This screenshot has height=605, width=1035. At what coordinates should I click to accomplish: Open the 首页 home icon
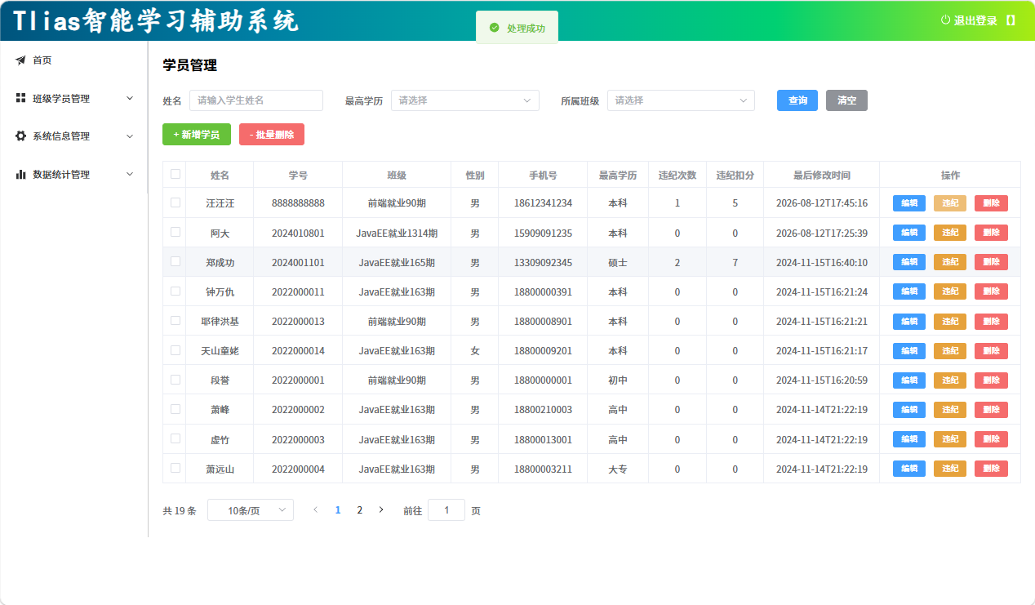point(21,60)
